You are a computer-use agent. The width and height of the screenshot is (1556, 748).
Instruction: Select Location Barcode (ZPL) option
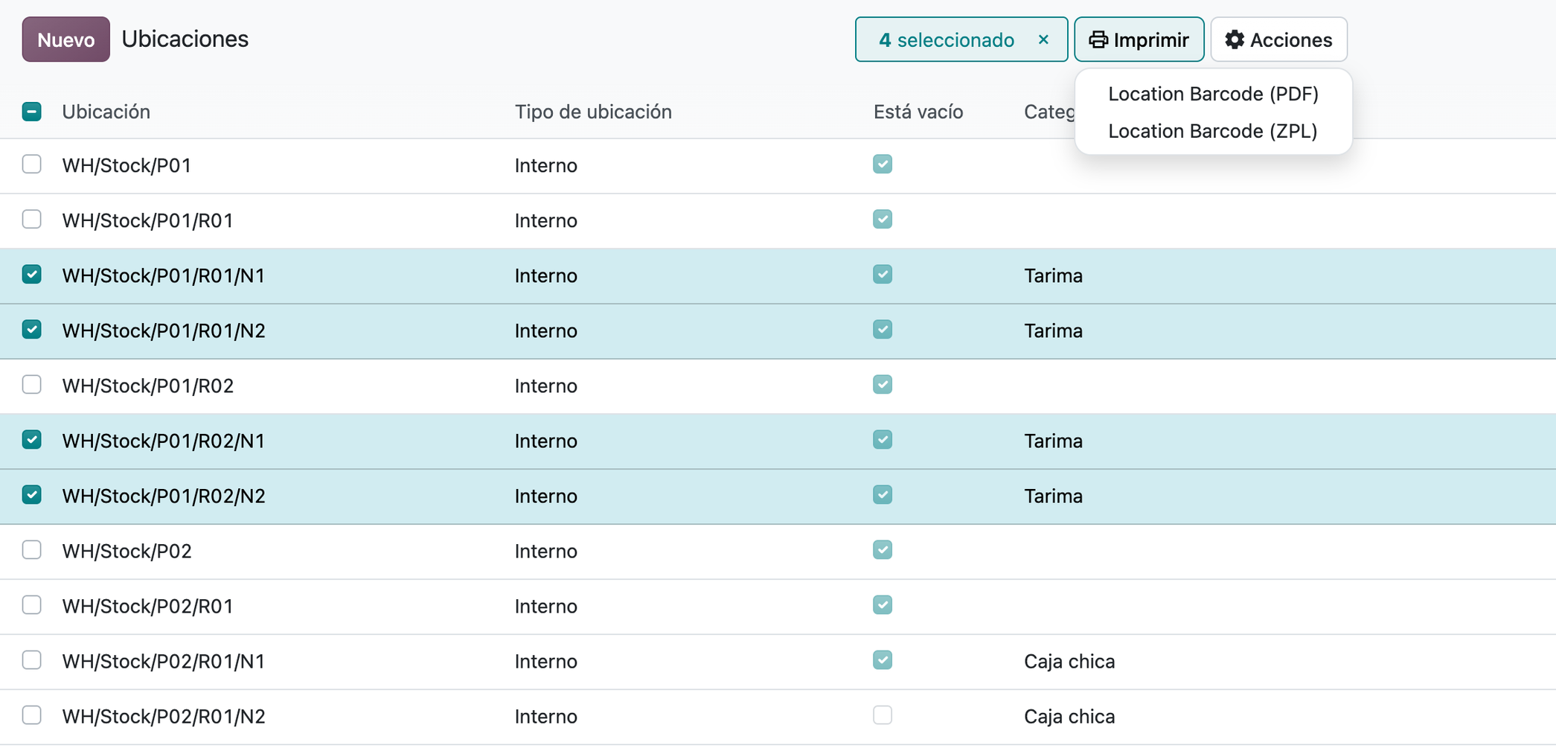(x=1213, y=131)
